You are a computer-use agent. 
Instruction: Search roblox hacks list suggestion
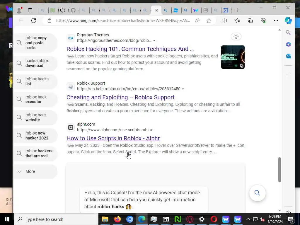pyautogui.click(x=35, y=81)
